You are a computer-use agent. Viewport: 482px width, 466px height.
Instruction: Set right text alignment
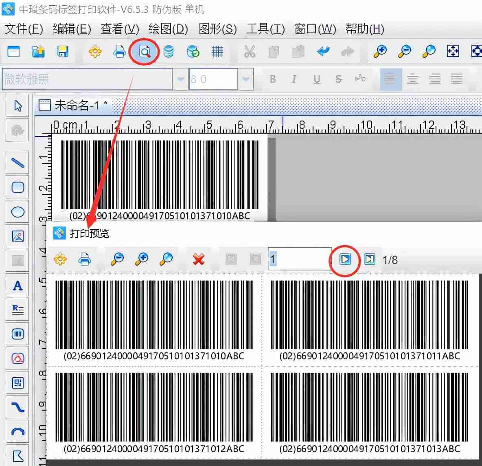(435, 79)
